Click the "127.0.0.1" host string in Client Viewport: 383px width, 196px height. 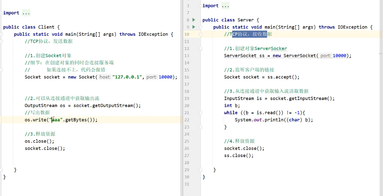point(127,77)
